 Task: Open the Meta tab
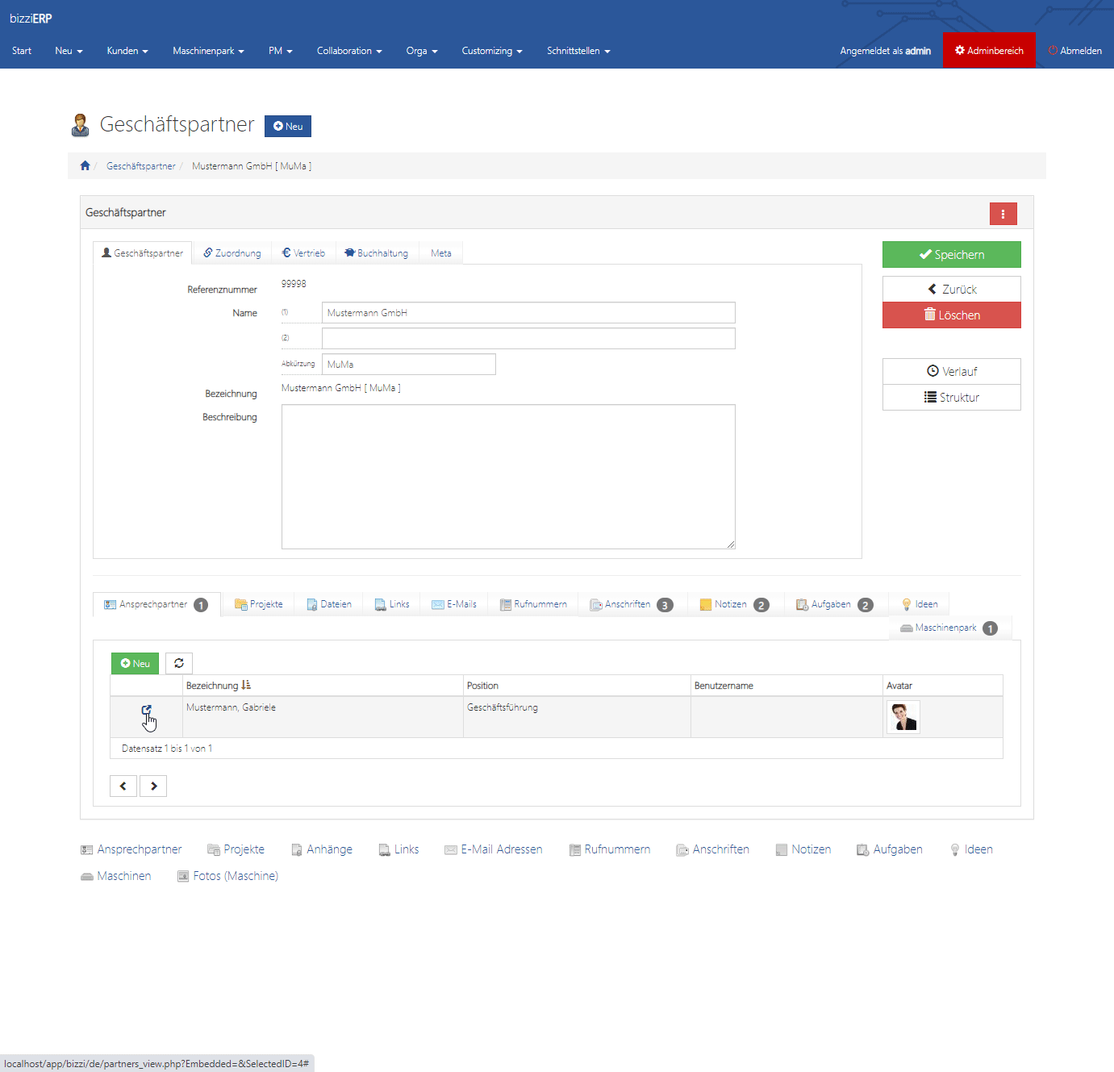[441, 253]
